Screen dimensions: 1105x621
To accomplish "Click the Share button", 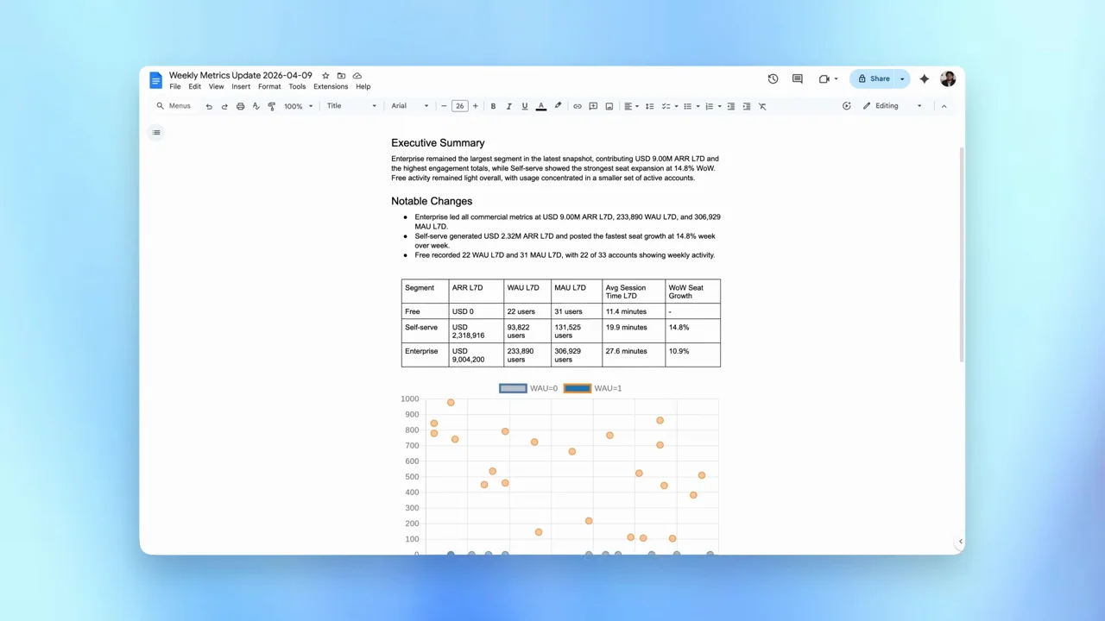I will [874, 78].
